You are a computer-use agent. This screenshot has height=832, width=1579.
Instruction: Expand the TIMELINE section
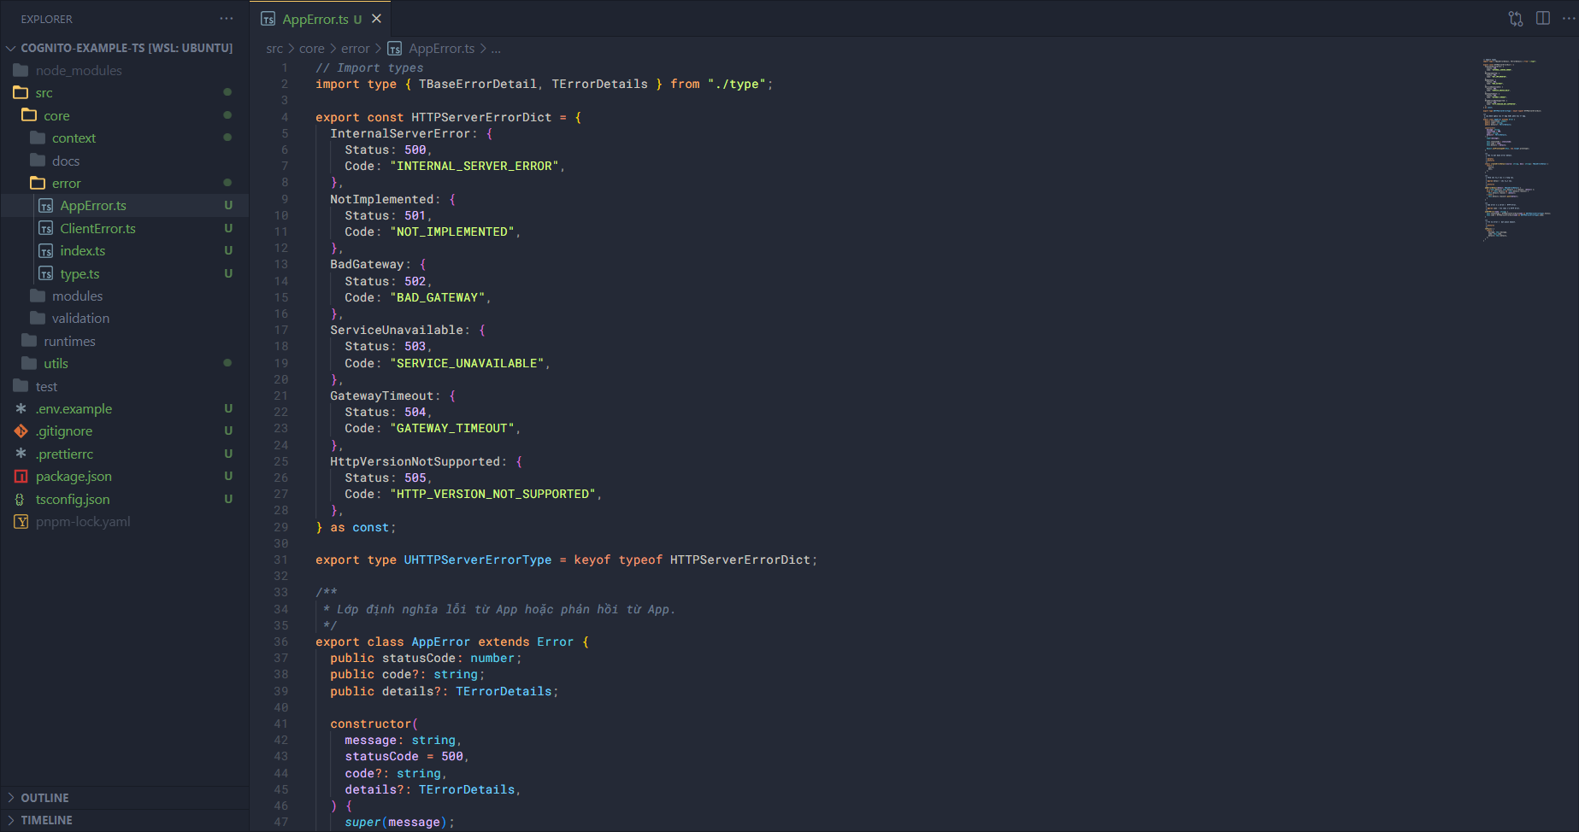[46, 820]
